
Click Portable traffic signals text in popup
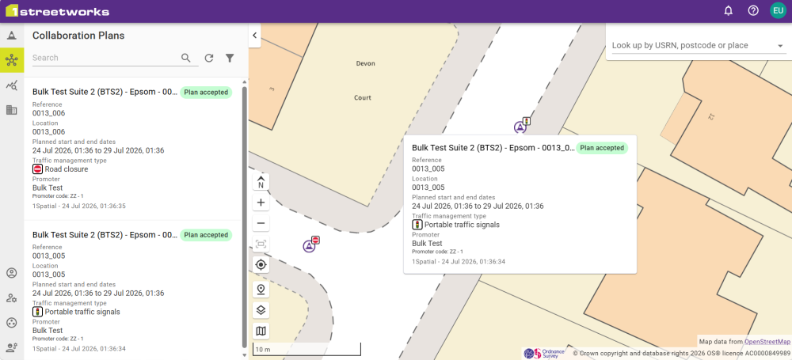(x=462, y=225)
